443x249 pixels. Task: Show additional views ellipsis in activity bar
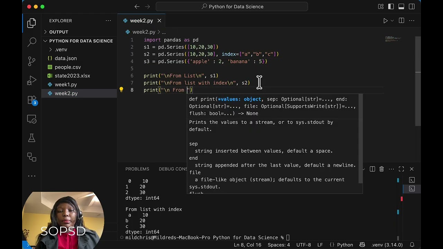pos(32,176)
